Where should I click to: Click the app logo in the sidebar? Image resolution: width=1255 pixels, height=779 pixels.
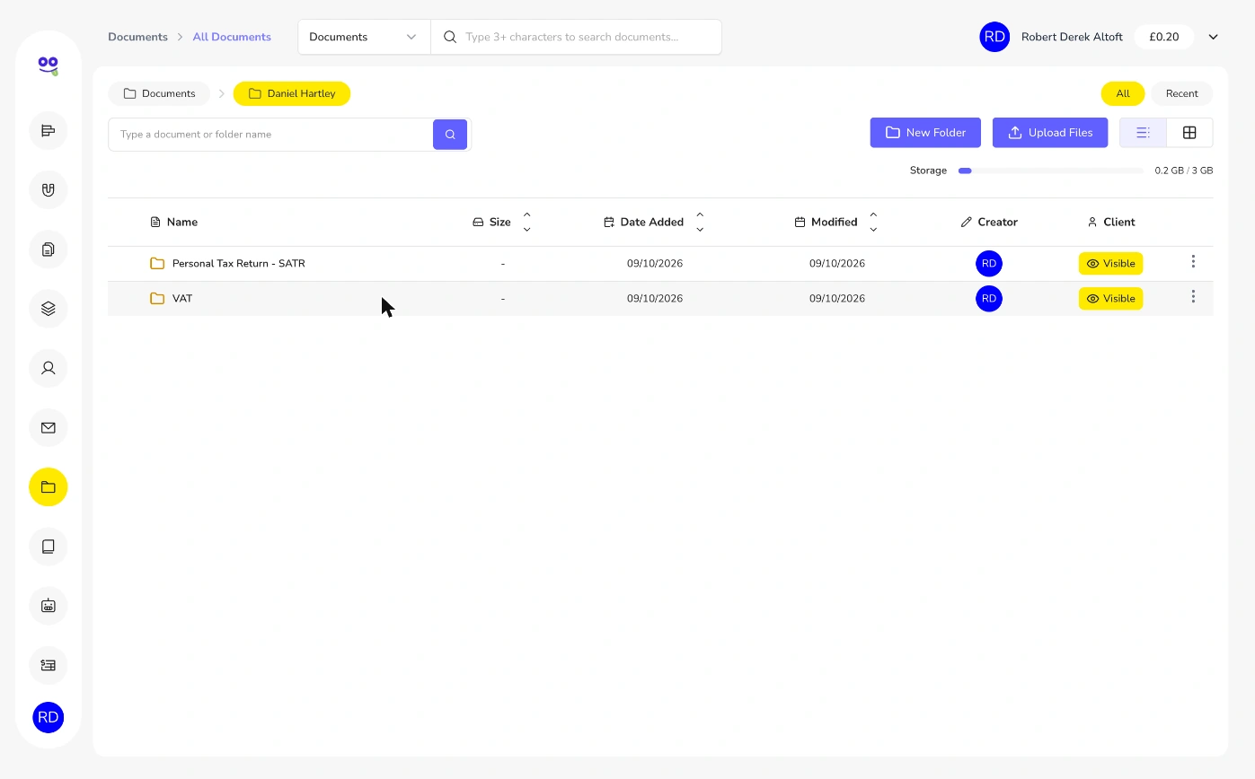coord(49,66)
